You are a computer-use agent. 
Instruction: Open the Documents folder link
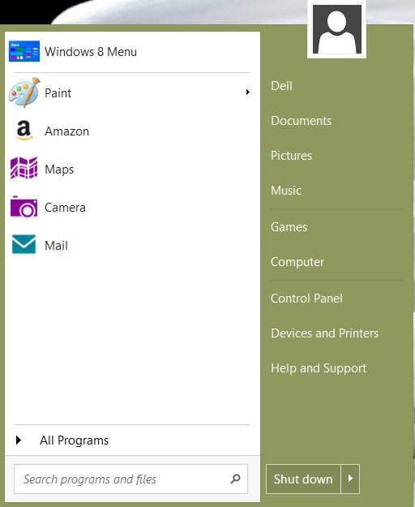click(301, 121)
